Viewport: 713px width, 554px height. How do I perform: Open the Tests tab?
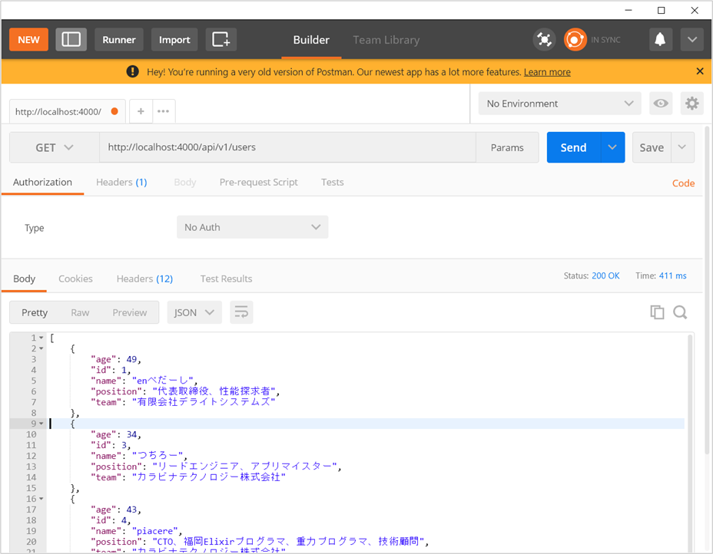[x=333, y=182]
